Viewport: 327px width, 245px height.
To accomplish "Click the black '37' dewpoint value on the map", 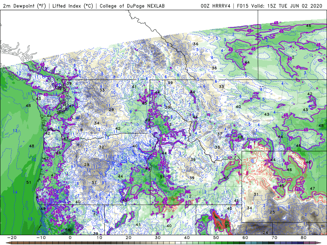I will [x=219, y=134].
